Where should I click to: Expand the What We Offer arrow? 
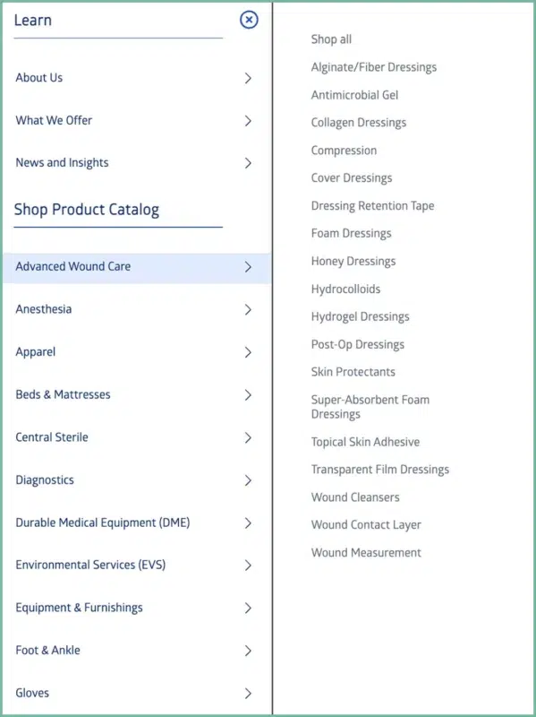coord(247,120)
